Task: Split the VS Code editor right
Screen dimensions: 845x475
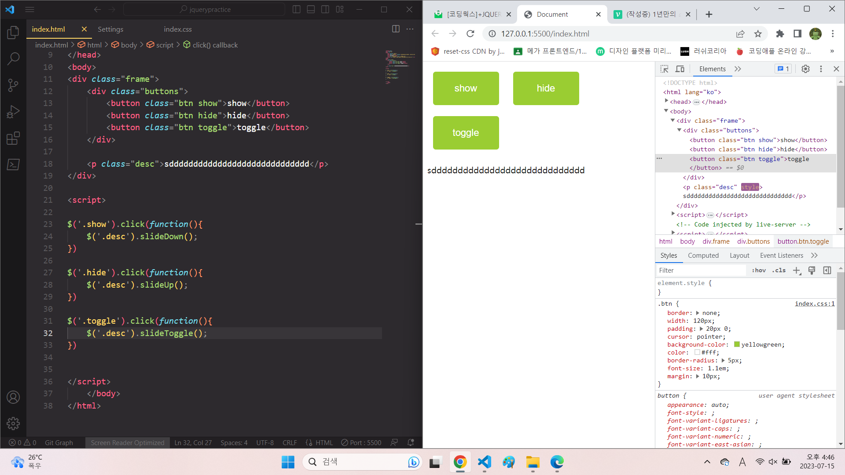Action: click(396, 29)
